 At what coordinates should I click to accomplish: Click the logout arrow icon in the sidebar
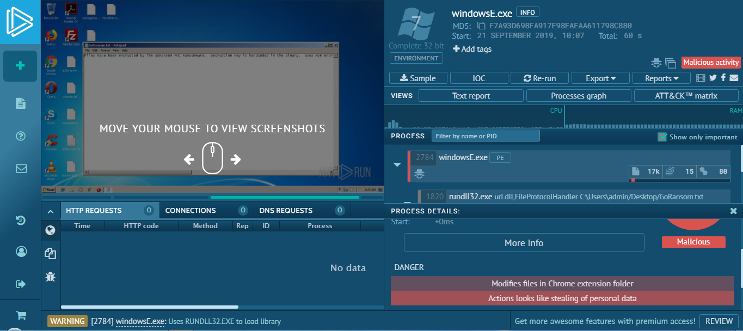(x=21, y=284)
